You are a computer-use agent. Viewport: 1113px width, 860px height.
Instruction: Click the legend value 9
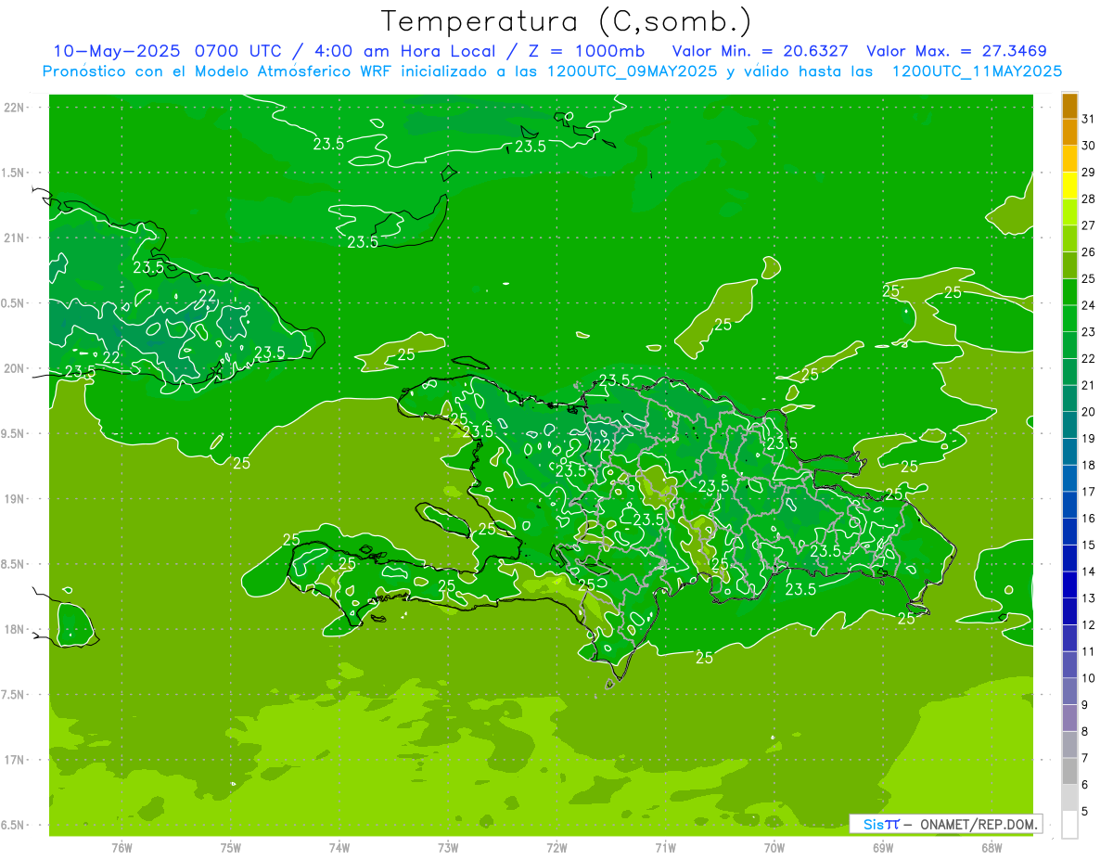tap(1085, 705)
